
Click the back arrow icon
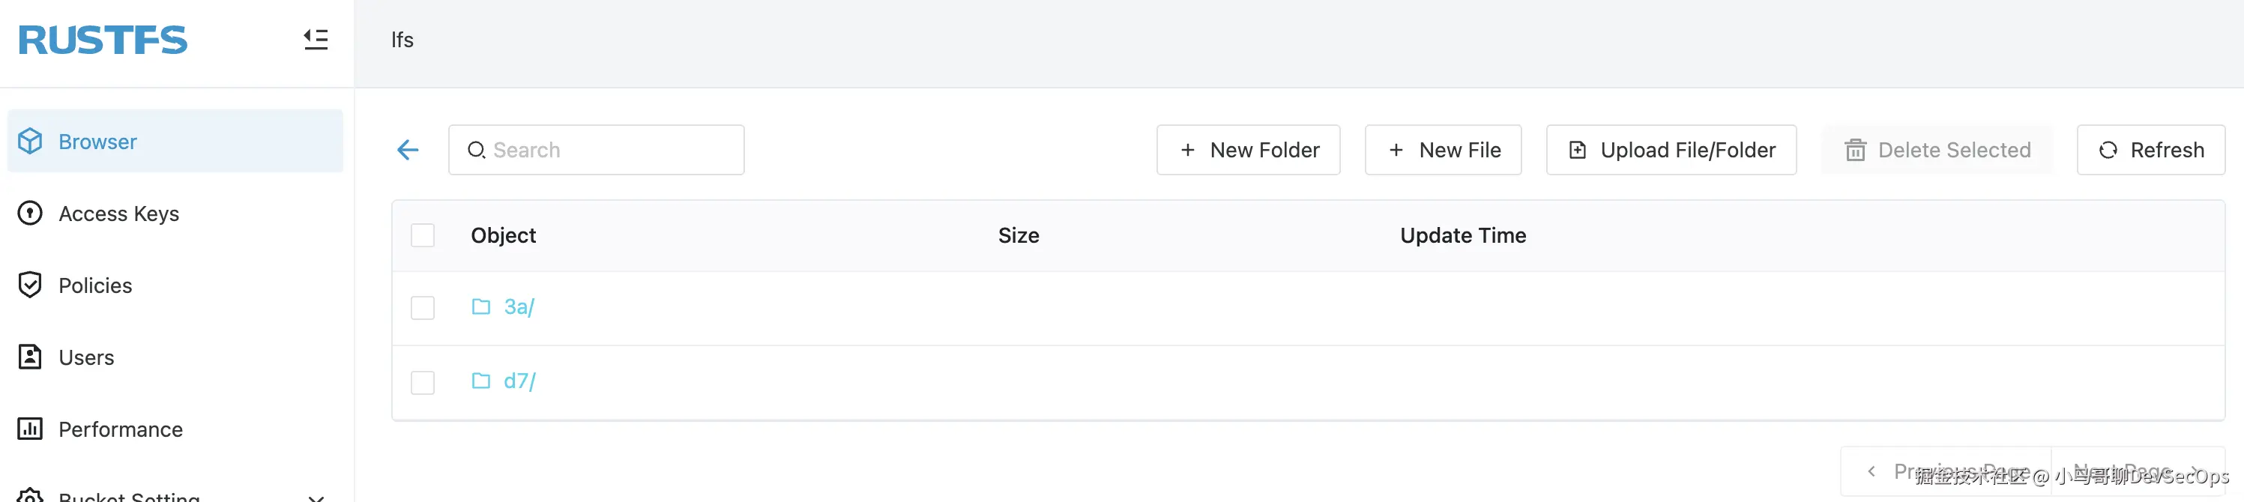tap(408, 150)
